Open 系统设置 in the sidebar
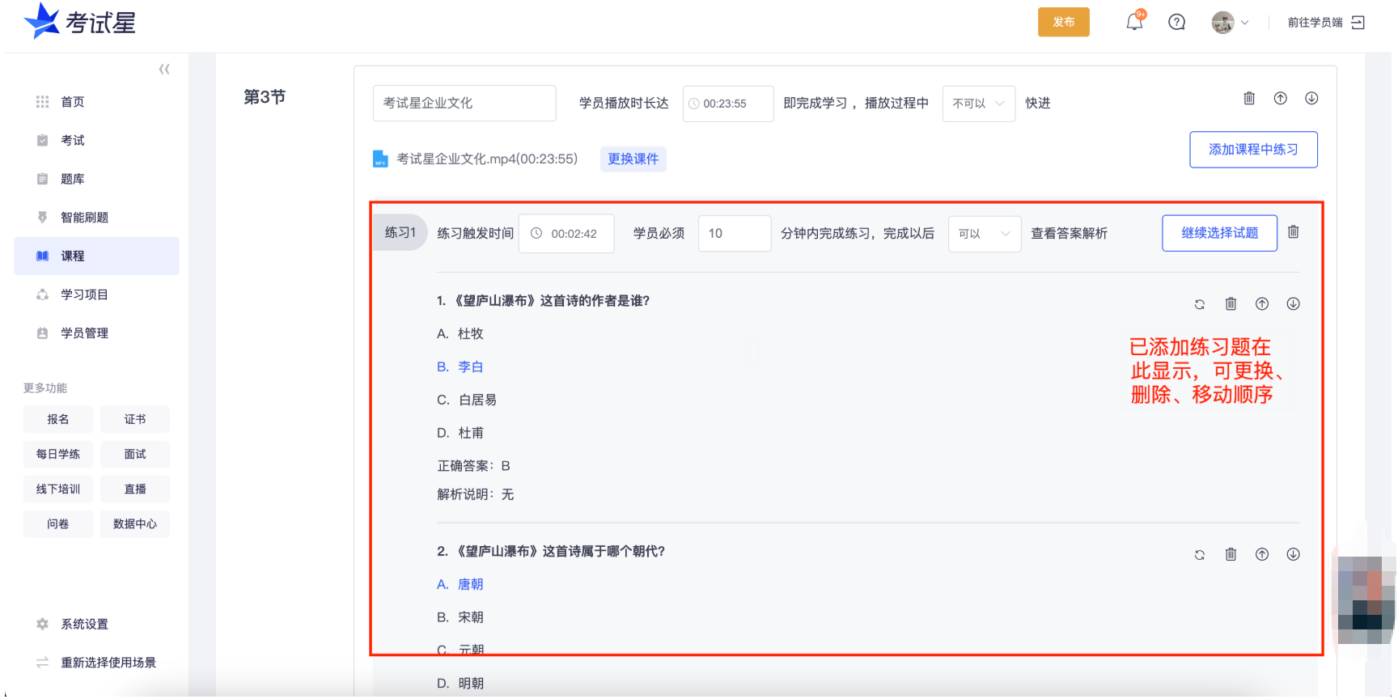The height and width of the screenshot is (699, 1398). pos(84,625)
